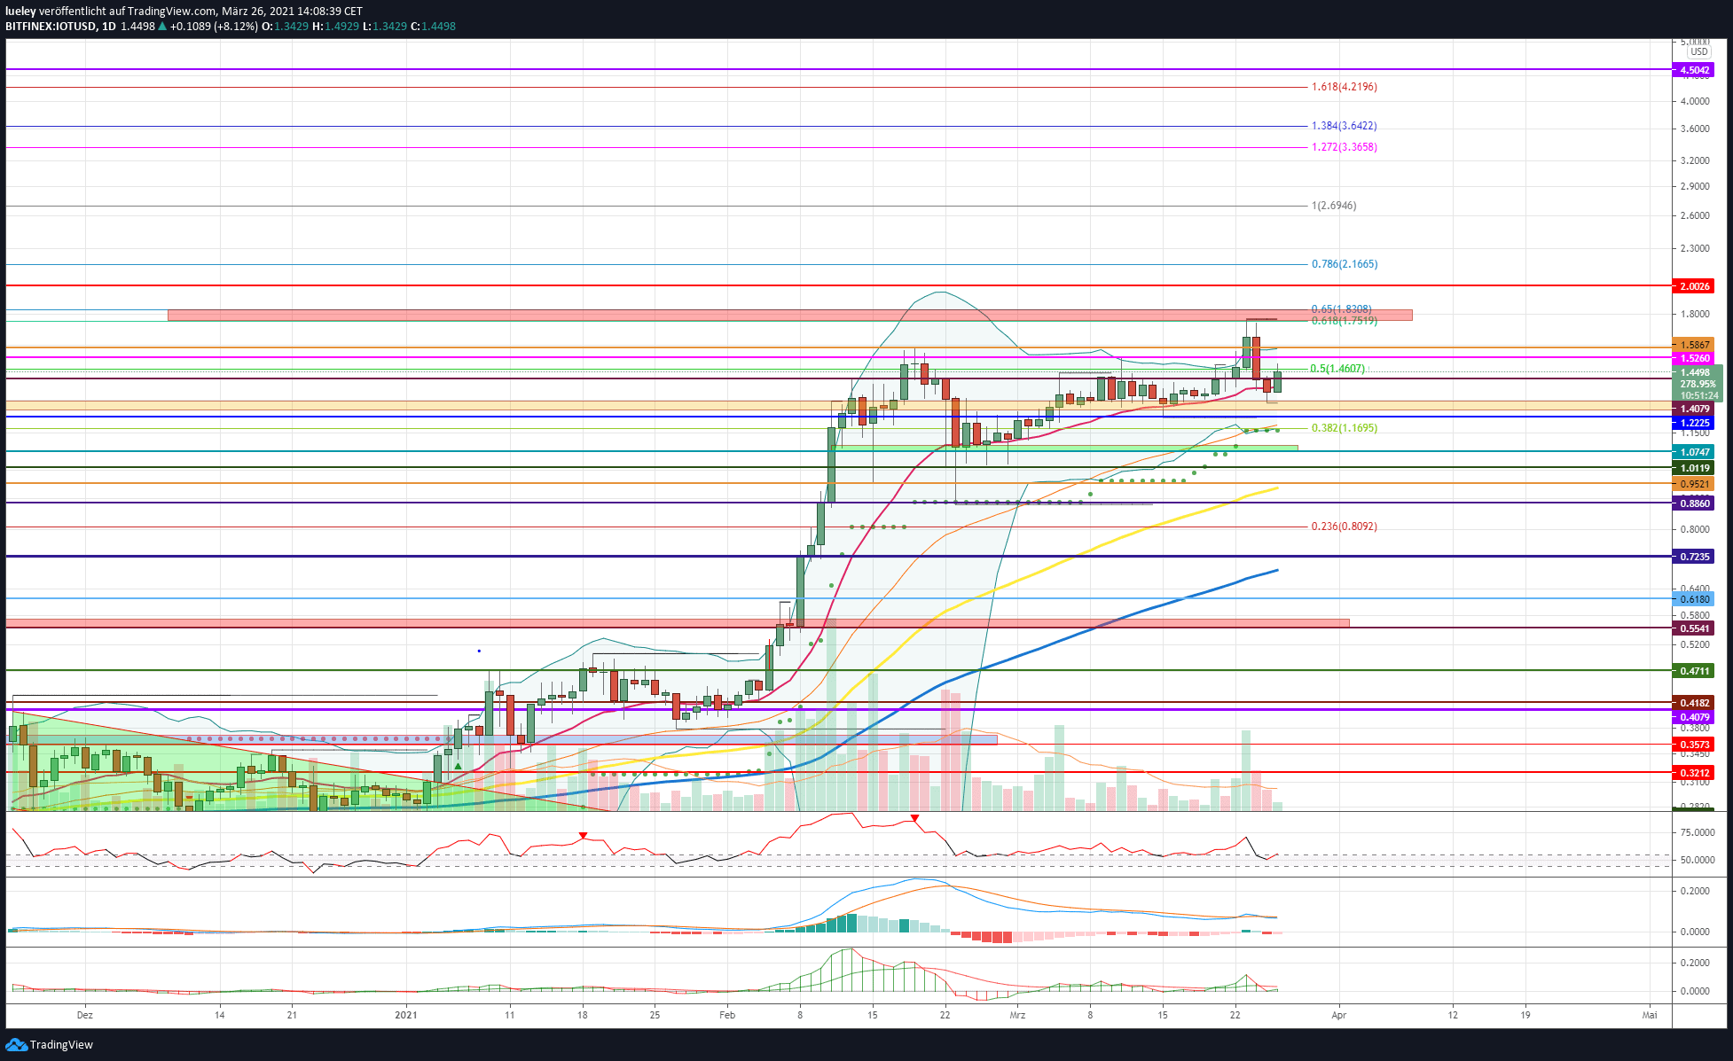Select the USD currency label on price axis

tap(1699, 51)
